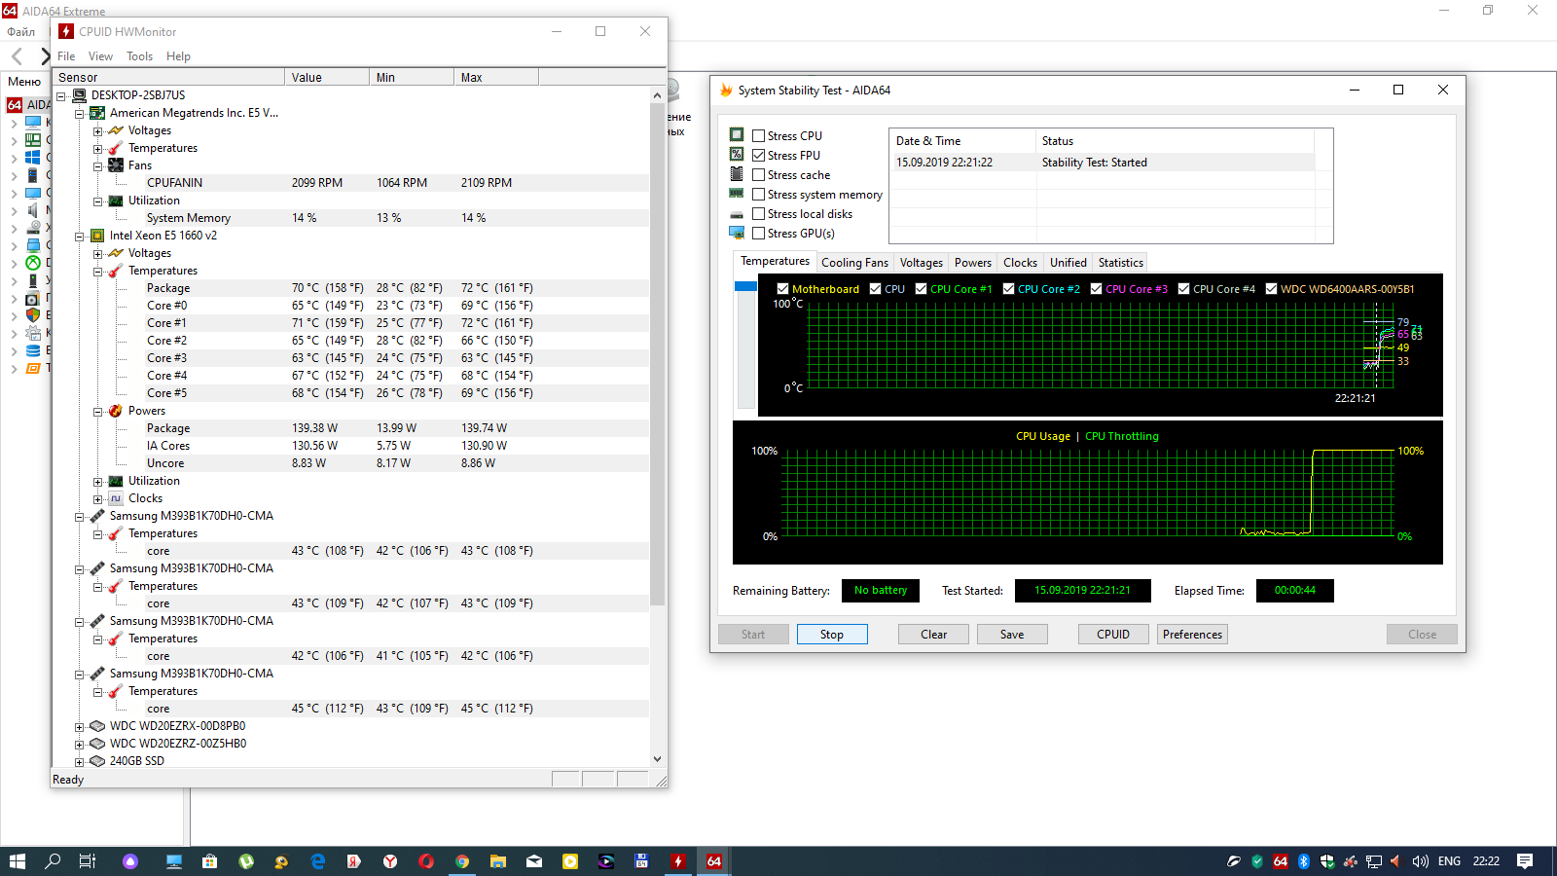1557x876 pixels.
Task: Open CPUID from stability test window
Action: [x=1113, y=635]
